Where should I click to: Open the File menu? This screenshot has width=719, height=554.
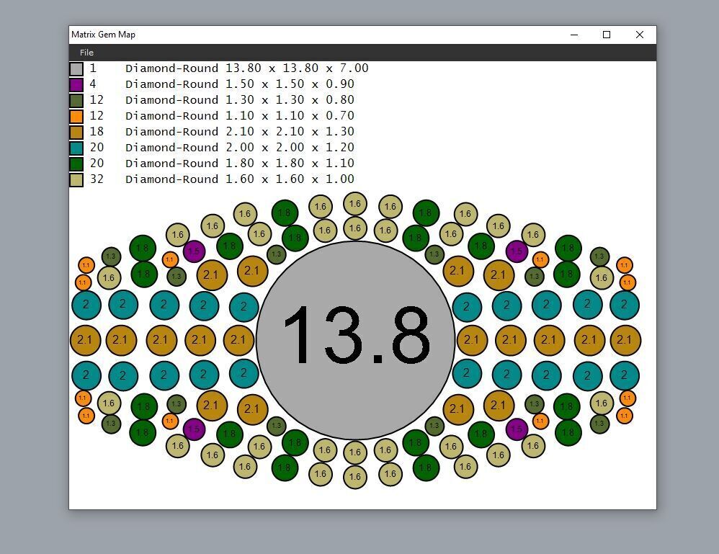(x=86, y=53)
